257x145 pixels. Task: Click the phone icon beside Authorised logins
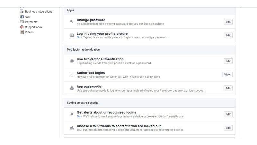(72, 75)
